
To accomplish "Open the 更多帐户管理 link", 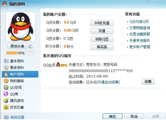I will [x=140, y=47].
